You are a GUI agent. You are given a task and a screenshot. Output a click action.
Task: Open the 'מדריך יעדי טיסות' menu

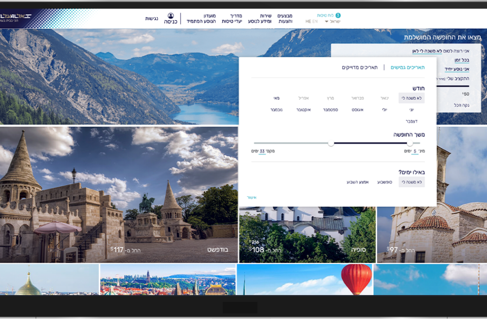click(231, 19)
